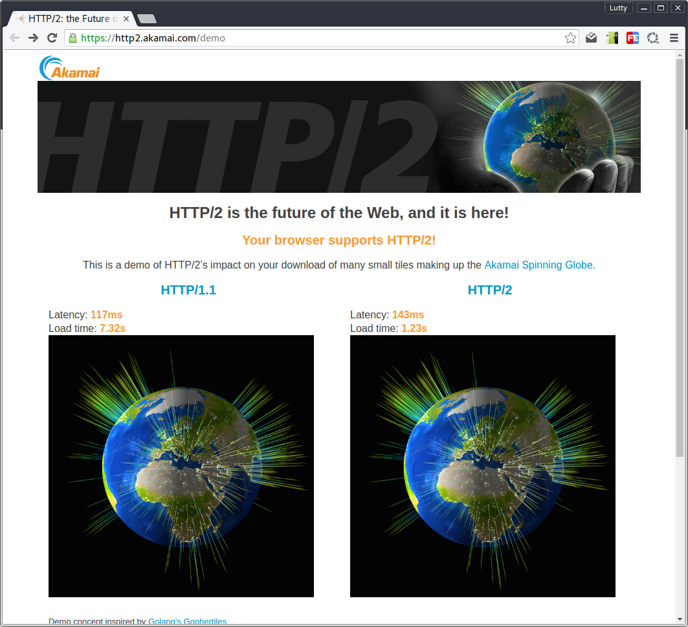
Task: Reload the current page
Action: click(x=52, y=38)
